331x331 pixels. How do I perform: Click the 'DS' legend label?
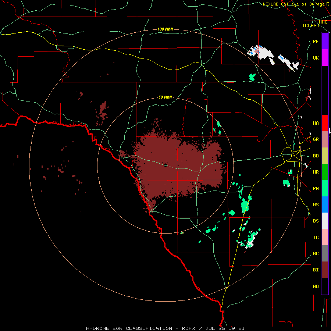pos(316,221)
